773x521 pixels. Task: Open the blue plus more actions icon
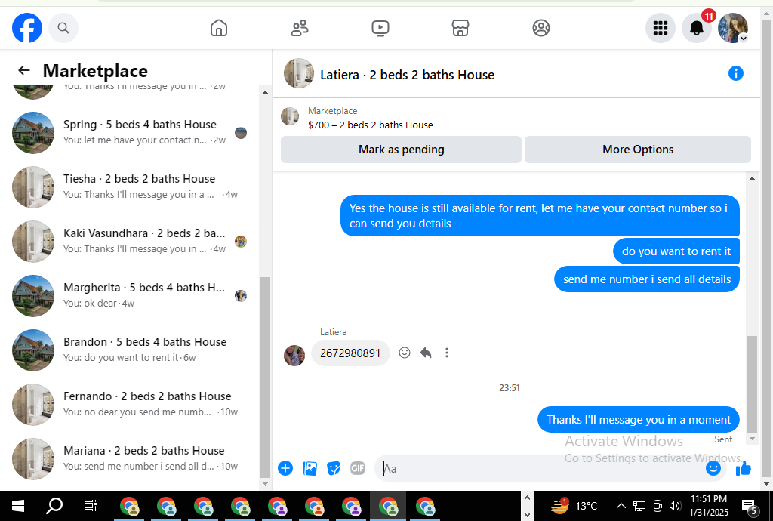[285, 467]
